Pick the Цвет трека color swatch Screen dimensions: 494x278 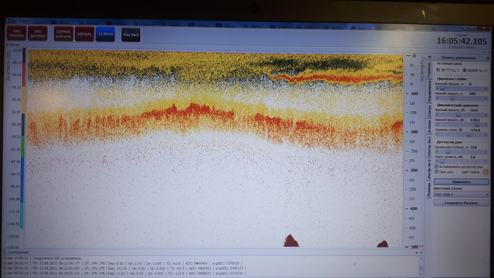tap(486, 172)
